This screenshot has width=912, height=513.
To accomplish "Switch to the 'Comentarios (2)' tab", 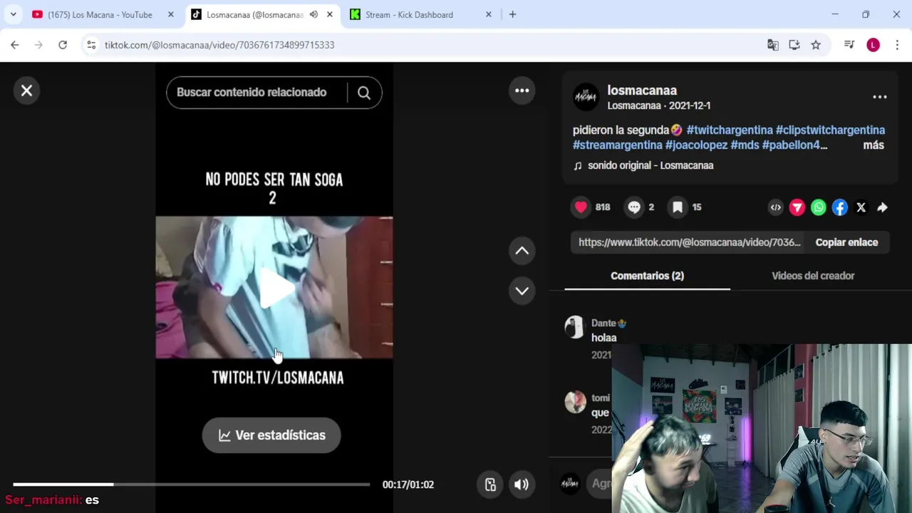I will tap(647, 276).
